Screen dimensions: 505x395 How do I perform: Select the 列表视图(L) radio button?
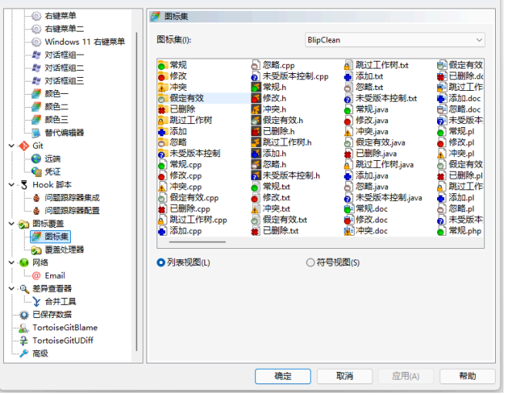point(161,263)
